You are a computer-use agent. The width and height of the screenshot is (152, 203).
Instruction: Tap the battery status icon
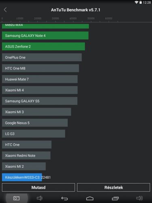[x=141, y=2]
